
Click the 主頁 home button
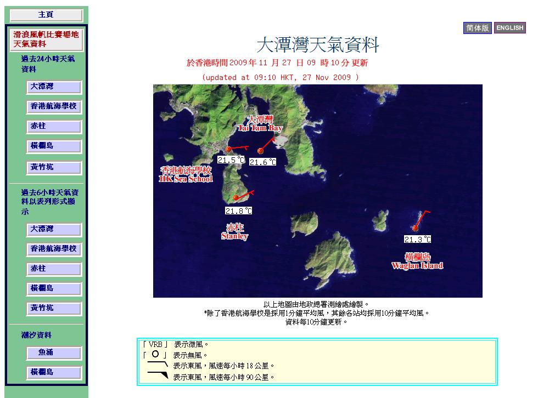[x=46, y=15]
